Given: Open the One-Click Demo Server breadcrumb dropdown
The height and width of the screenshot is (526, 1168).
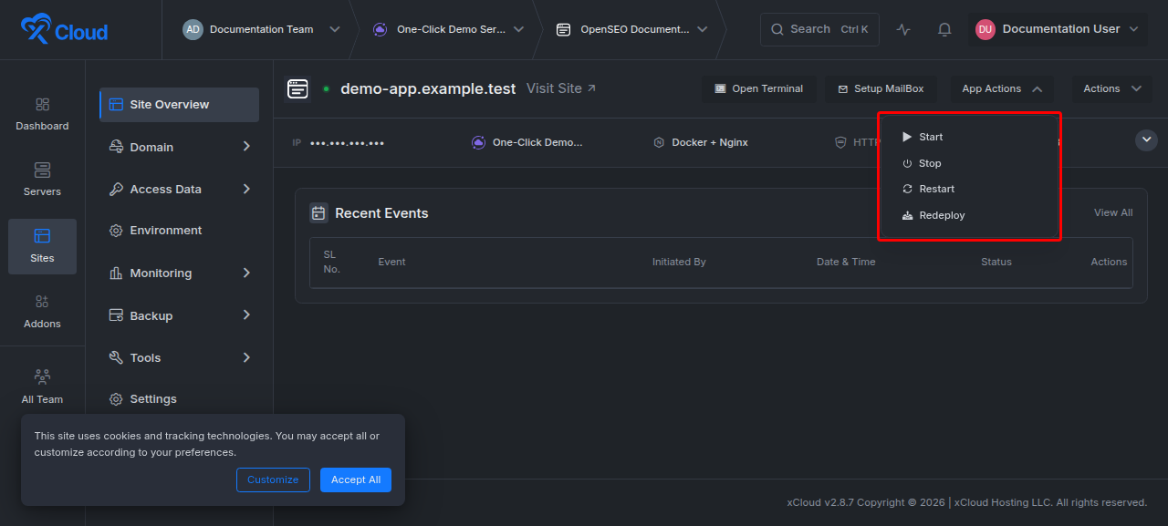Looking at the screenshot, I should (x=448, y=29).
